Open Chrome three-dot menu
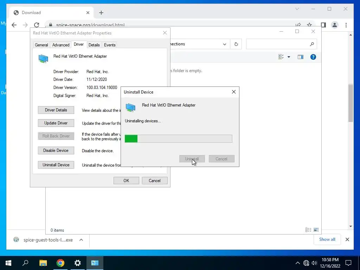The height and width of the screenshot is (270, 360). coord(346,25)
